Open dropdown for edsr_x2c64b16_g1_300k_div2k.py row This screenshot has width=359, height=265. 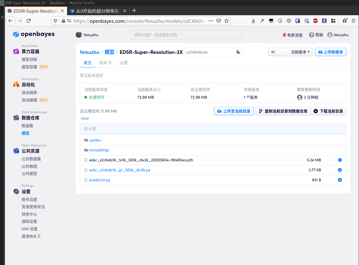[340, 170]
